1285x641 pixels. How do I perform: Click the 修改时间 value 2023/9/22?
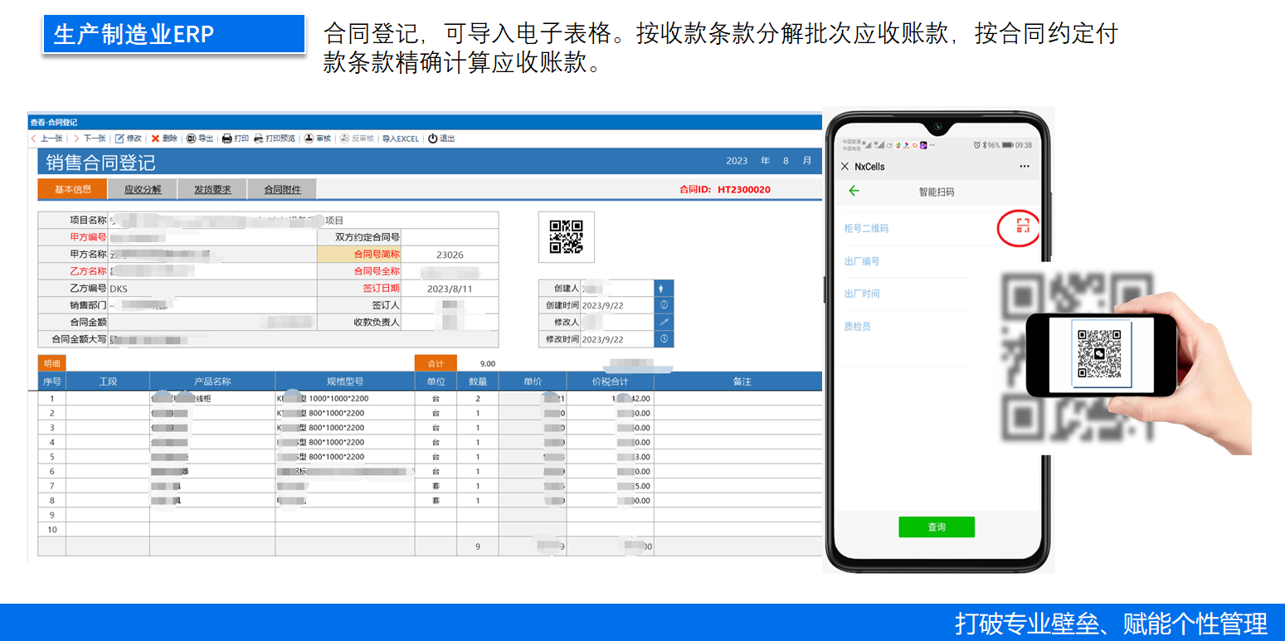tap(604, 339)
